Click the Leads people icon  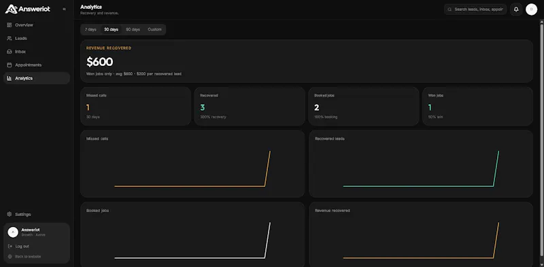point(10,38)
